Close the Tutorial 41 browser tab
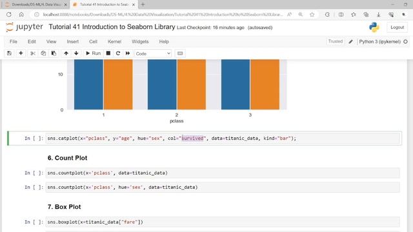 click(134, 5)
